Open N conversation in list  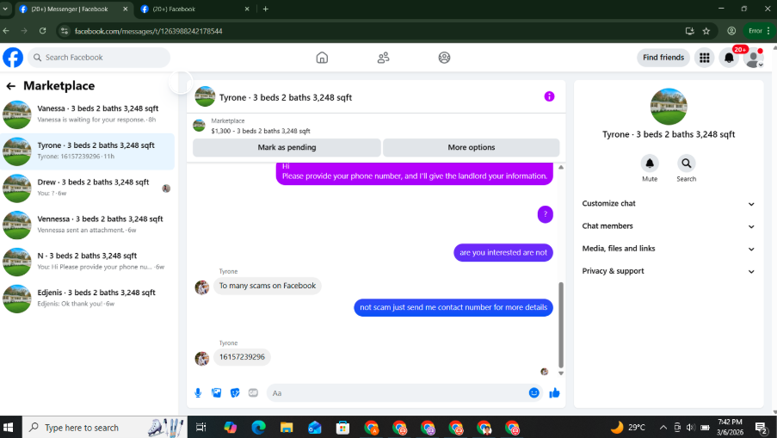88,261
